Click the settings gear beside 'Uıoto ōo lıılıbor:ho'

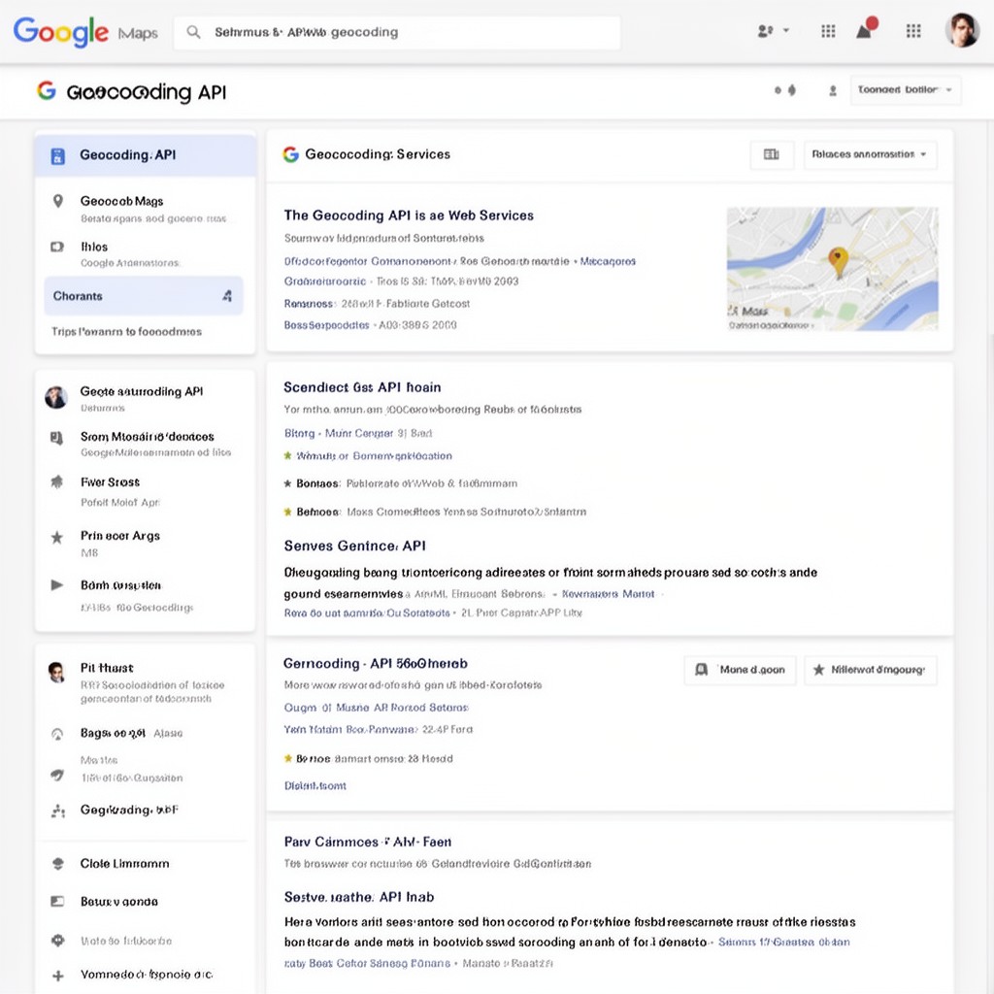57,941
